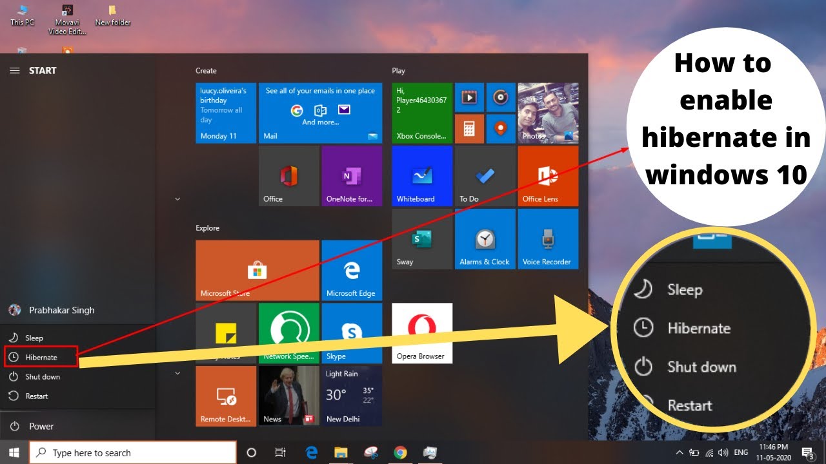826x464 pixels.
Task: Click the Create group header
Action: tap(206, 71)
